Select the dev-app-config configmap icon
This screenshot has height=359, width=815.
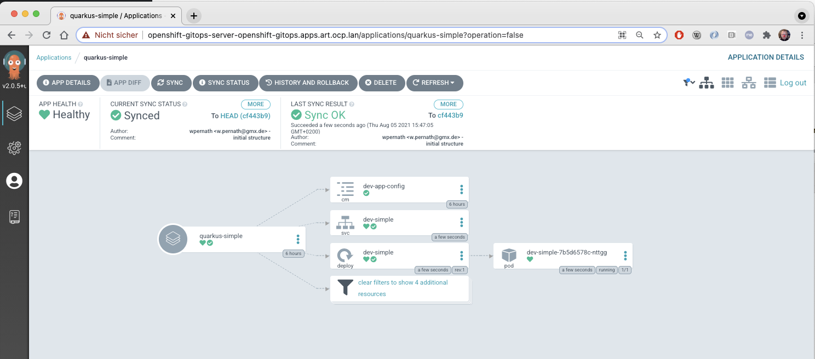pyautogui.click(x=345, y=189)
